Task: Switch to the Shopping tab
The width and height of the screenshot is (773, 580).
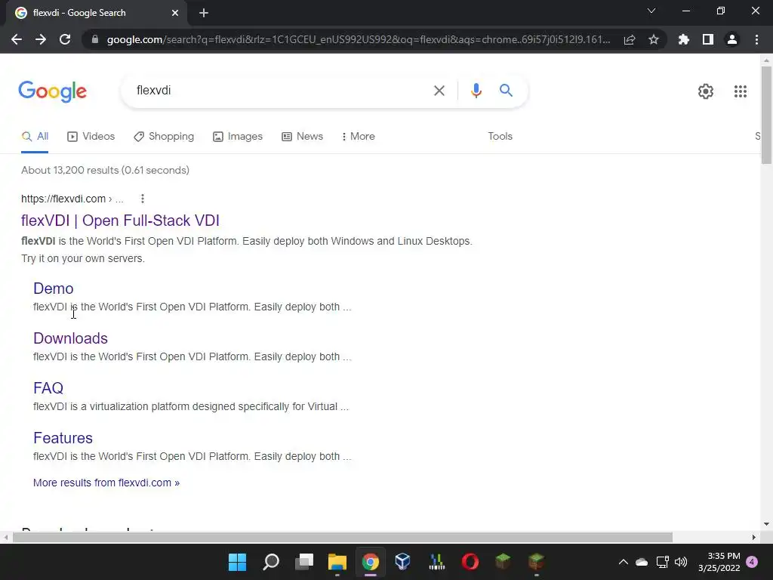Action: 164,137
